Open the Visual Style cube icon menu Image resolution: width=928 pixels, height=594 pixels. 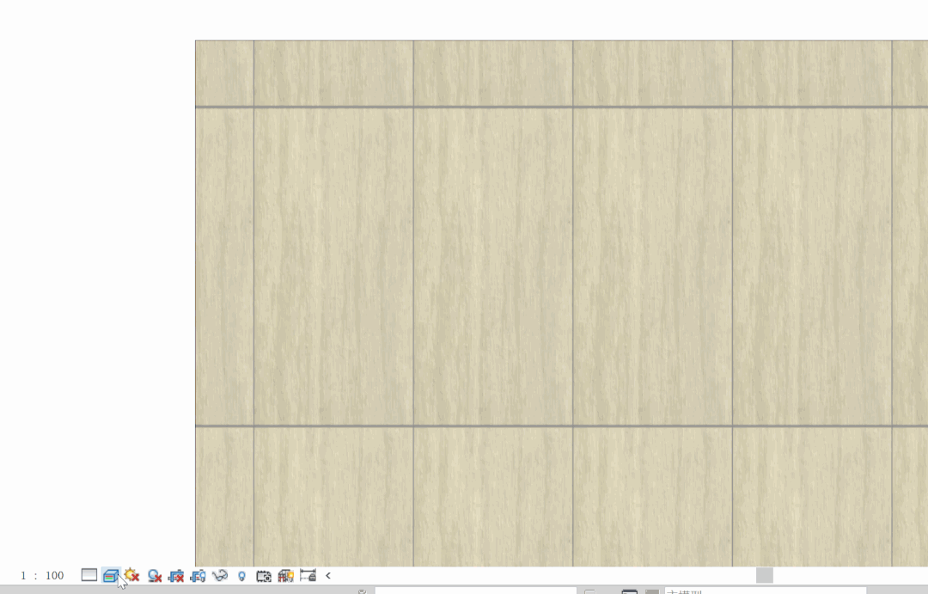[110, 575]
